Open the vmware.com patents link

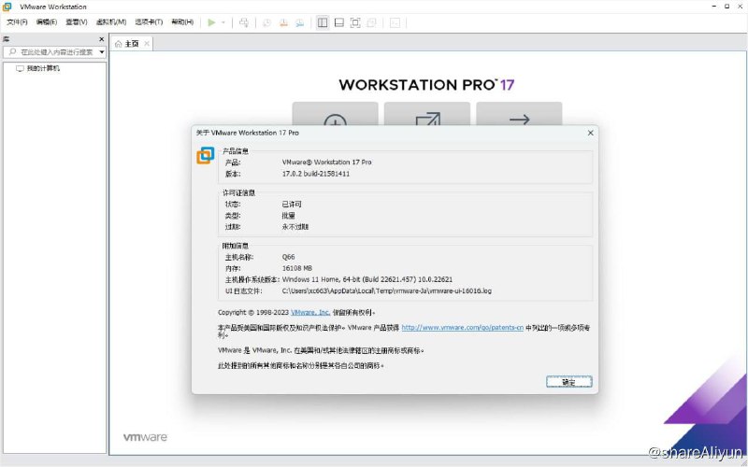(x=462, y=328)
